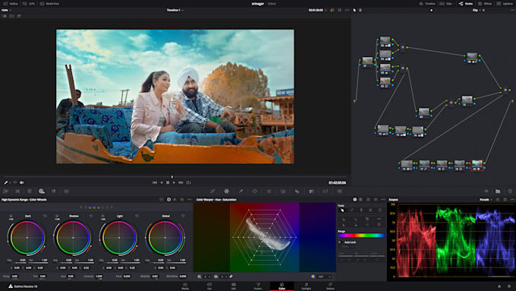
Task: Pick the node graph hand pan tool
Action: click(360, 10)
